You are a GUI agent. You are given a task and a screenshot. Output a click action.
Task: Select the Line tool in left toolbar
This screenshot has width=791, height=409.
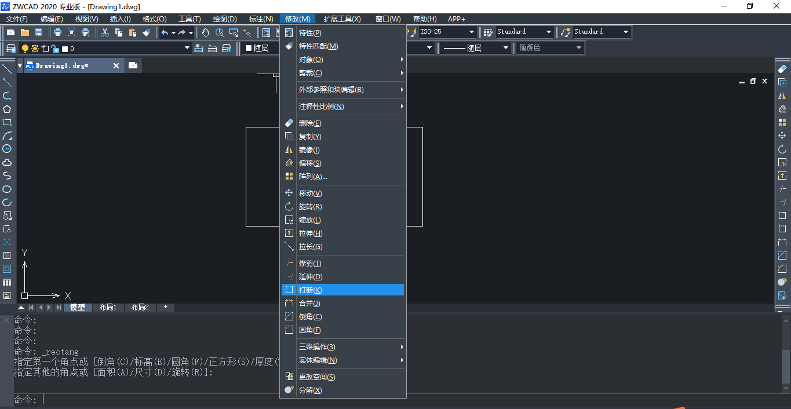point(7,69)
